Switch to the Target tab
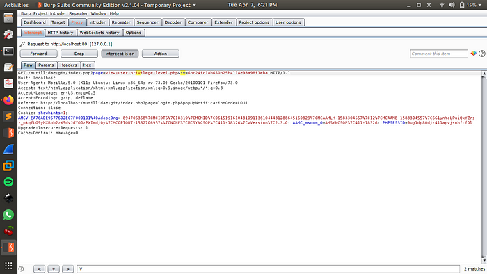The height and width of the screenshot is (274, 487). coord(58,22)
